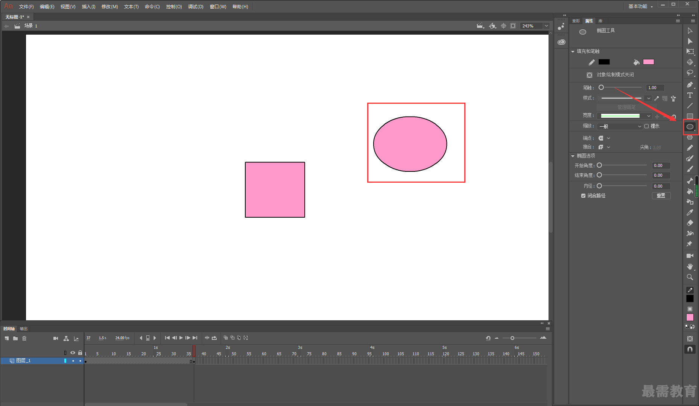Select the Free Transform tool
The image size is (699, 406).
pyautogui.click(x=690, y=52)
